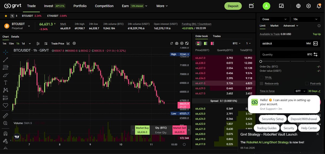This screenshot has height=154, width=325.
Task: Select the ruler measure tool
Action: tap(5, 116)
